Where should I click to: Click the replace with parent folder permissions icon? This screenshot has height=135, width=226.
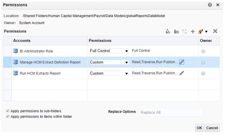[176, 31]
